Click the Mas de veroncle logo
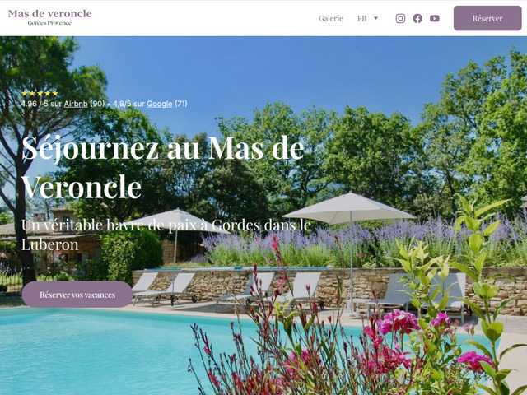The image size is (527, 395). (49, 17)
